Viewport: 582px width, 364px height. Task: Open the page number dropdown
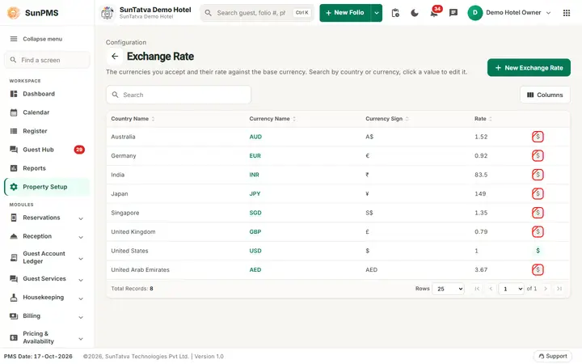[x=511, y=289]
